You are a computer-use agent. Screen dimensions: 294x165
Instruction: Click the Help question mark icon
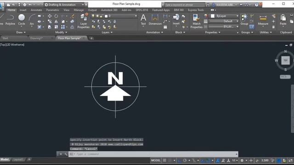pos(256,5)
